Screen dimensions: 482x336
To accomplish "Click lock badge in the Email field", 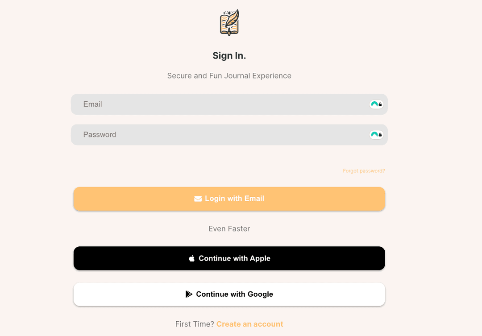I will (x=380, y=104).
